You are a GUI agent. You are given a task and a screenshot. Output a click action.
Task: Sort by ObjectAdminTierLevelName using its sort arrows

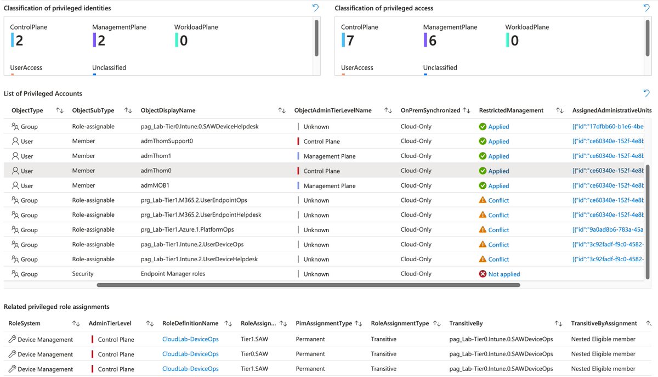coord(388,110)
